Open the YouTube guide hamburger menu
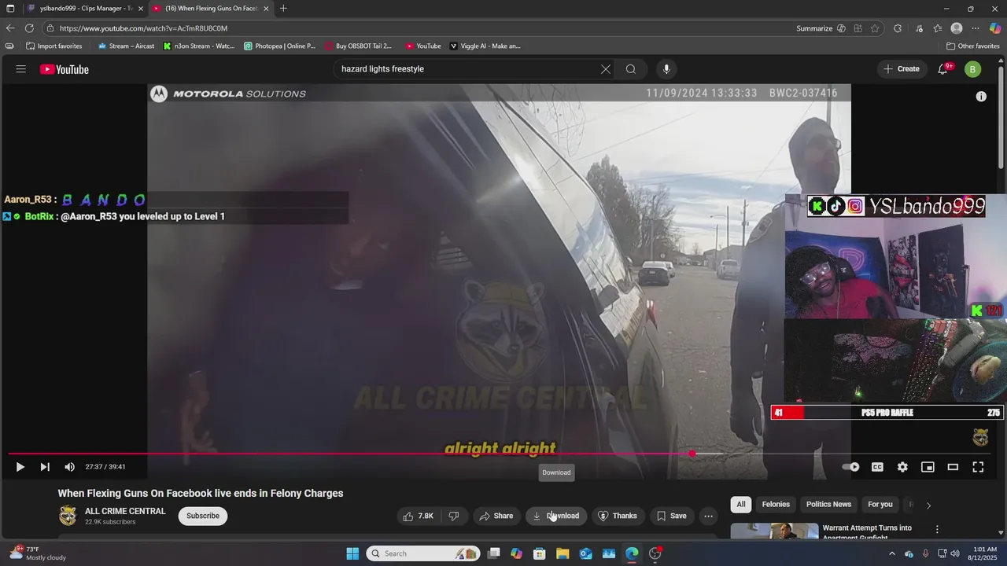 point(20,69)
